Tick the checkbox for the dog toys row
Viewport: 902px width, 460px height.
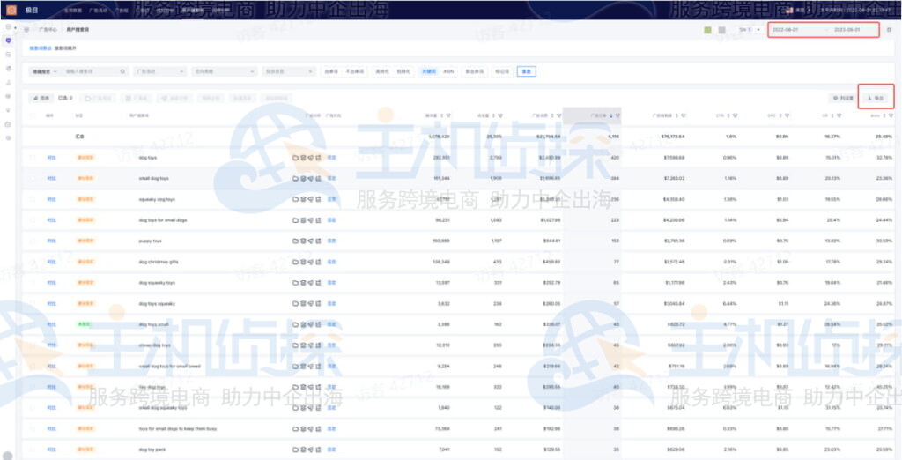[33, 157]
